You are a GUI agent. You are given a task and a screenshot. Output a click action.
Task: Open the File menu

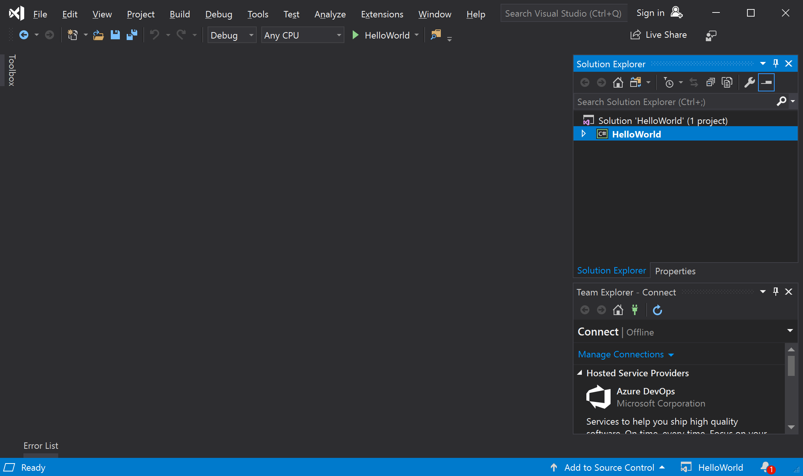pos(39,14)
